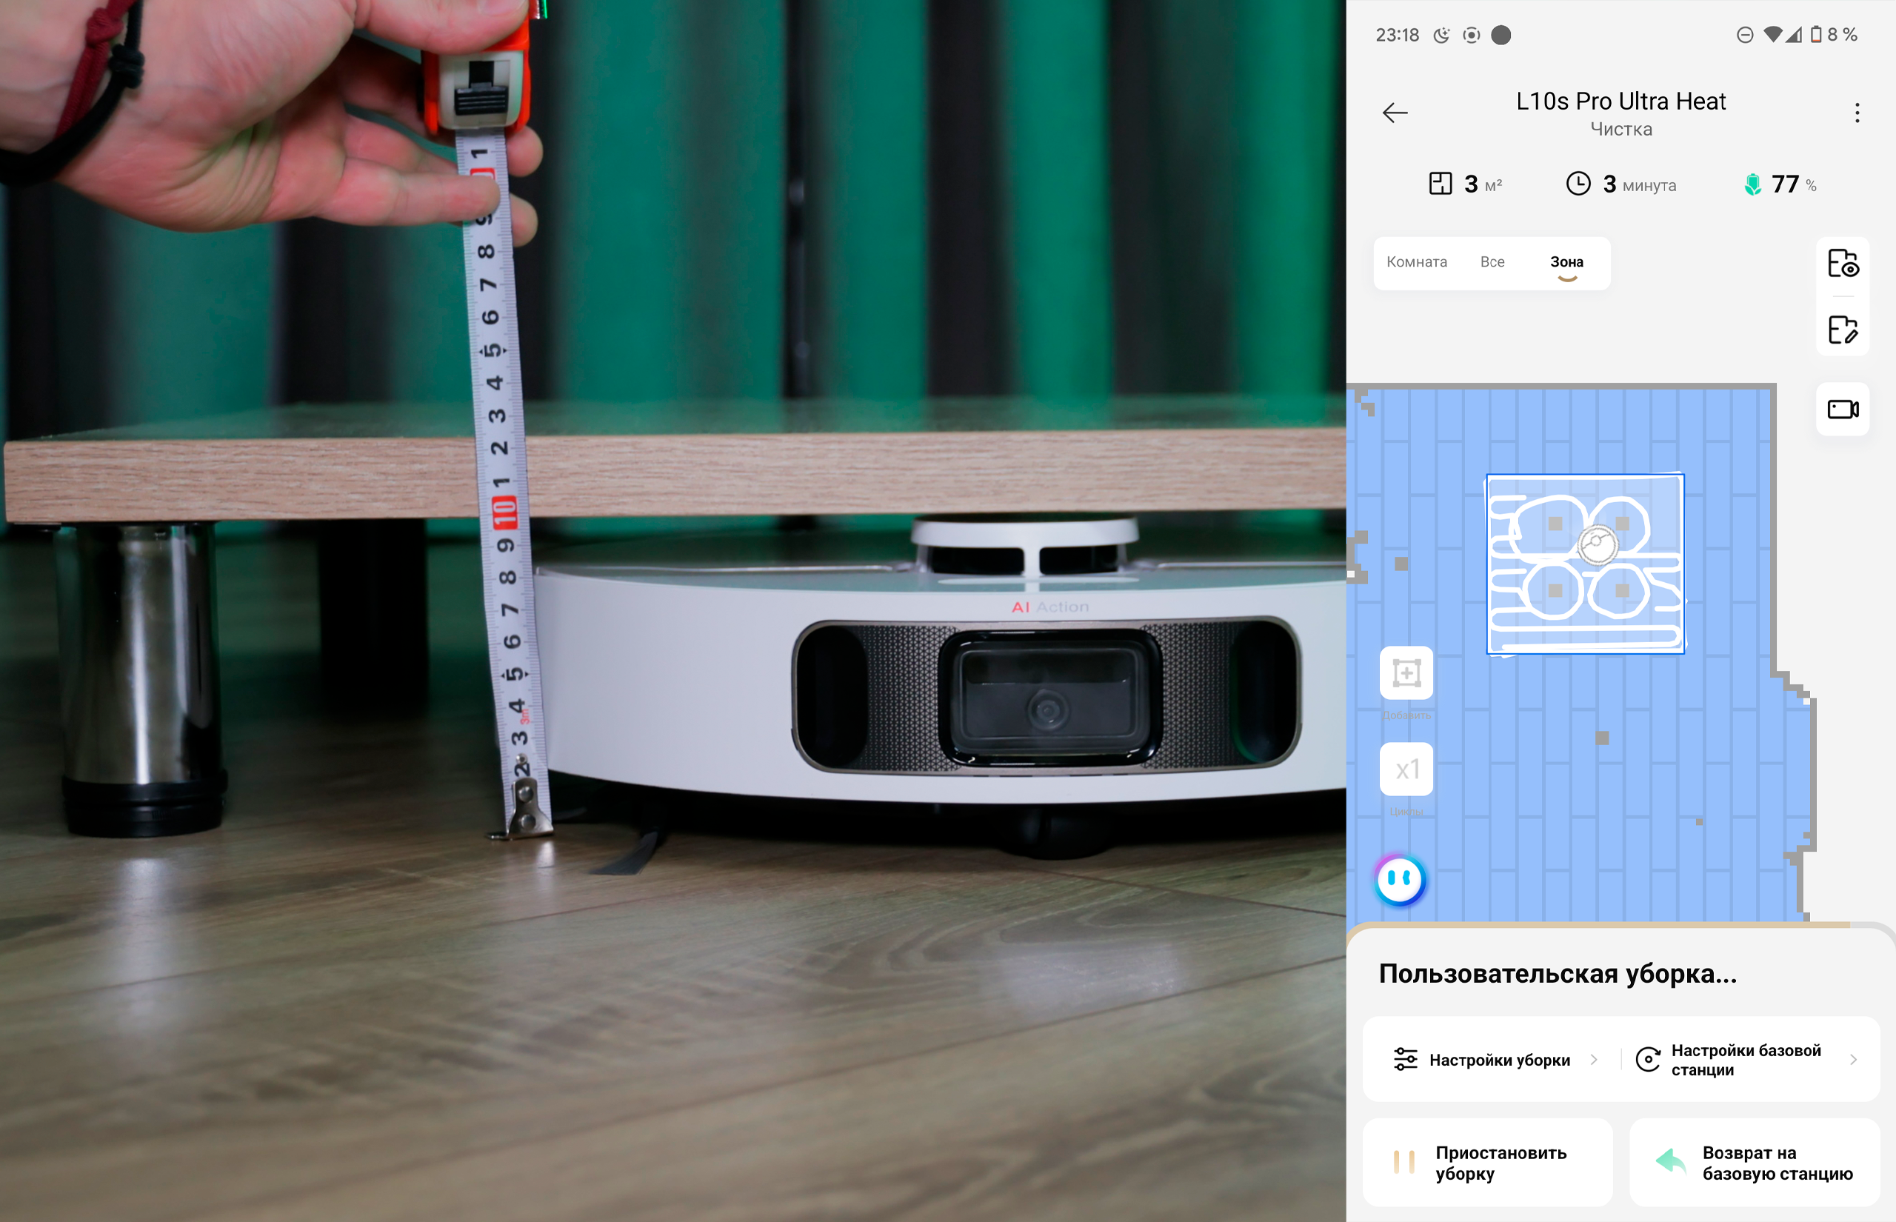Switch to the Все tab
The image size is (1896, 1222).
pos(1492,262)
